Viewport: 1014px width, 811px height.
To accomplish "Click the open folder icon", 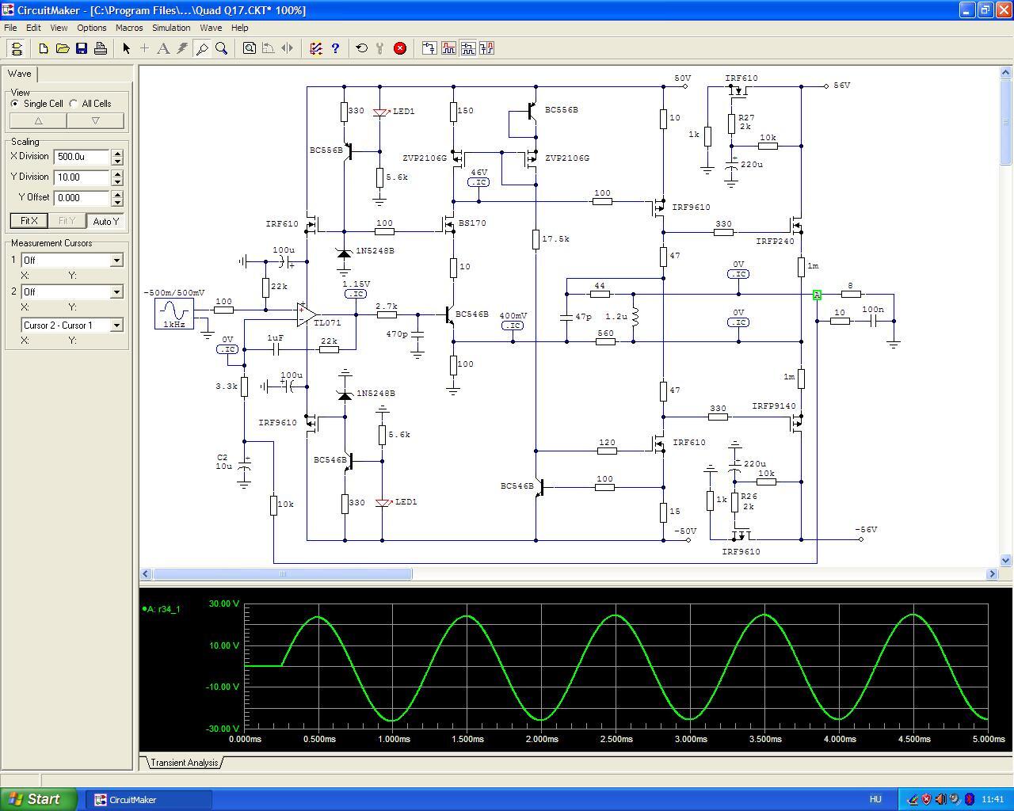I will coord(63,48).
